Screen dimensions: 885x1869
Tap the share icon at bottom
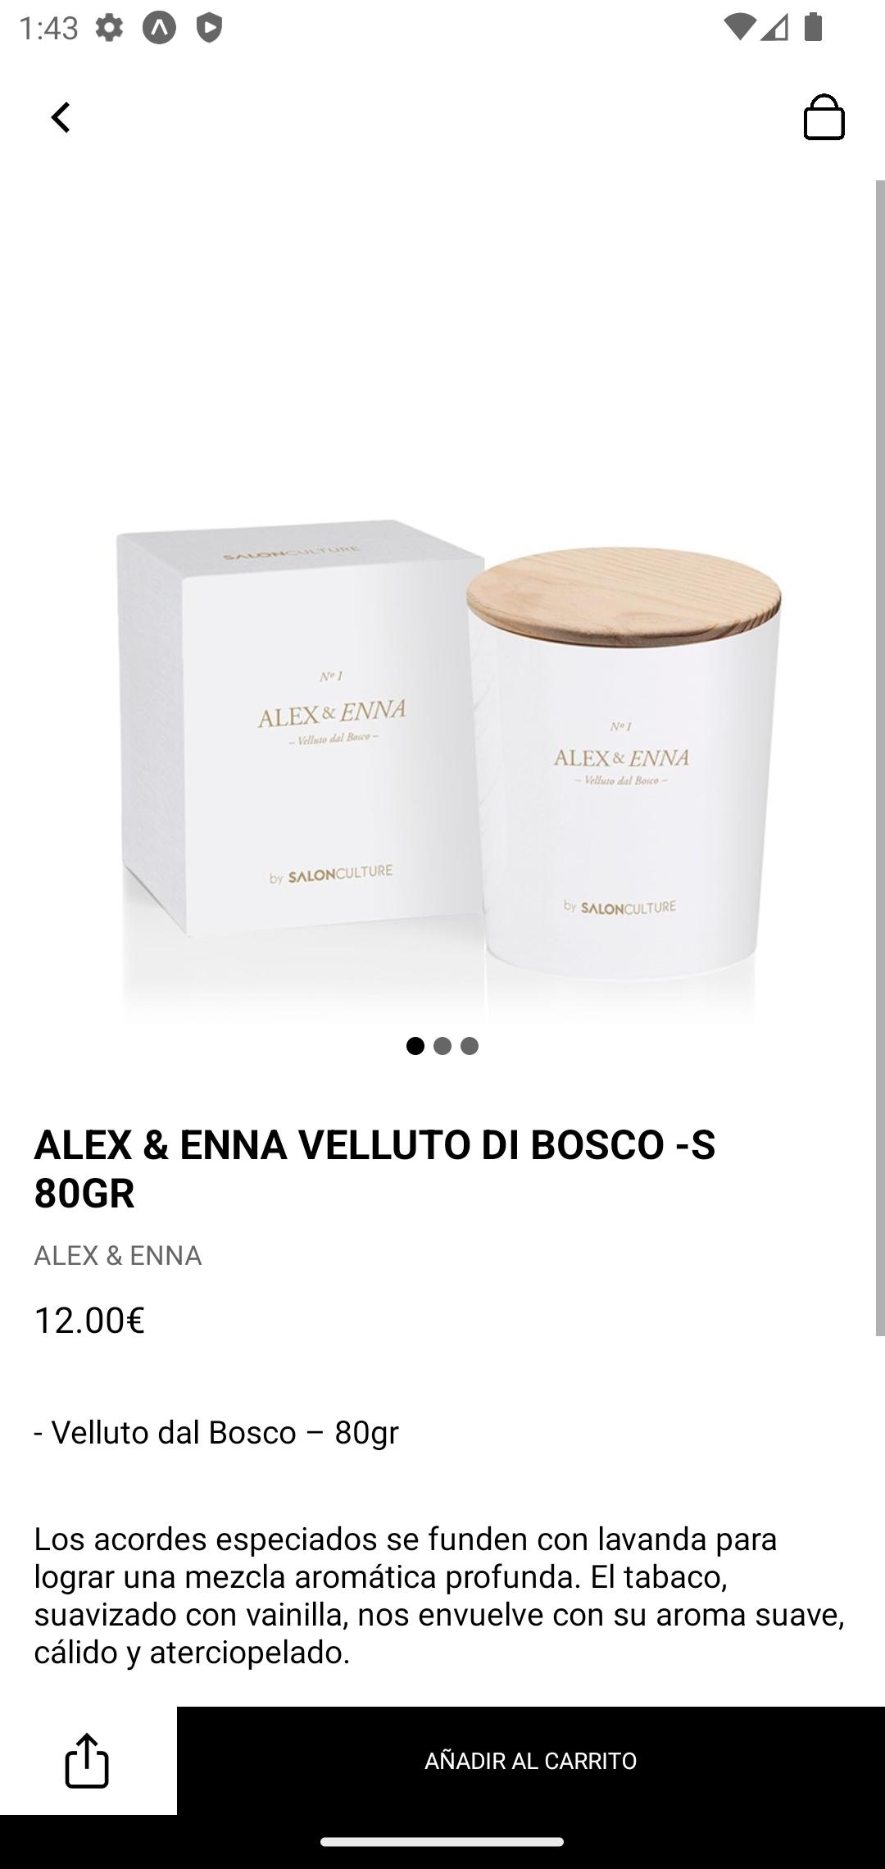87,1760
